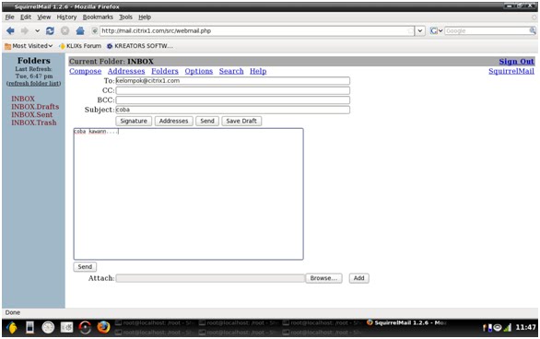Click the refresh folder list link
Viewport: 540px width, 339px height.
point(34,83)
